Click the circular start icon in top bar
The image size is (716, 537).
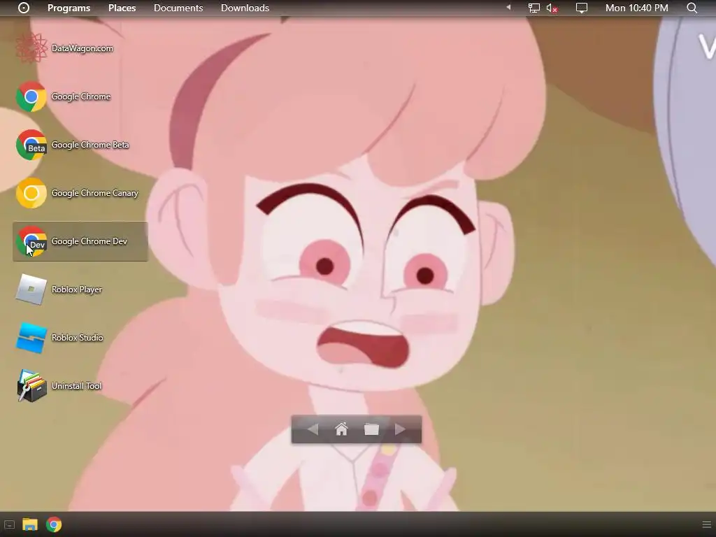coord(24,8)
